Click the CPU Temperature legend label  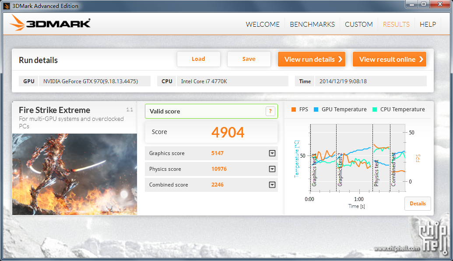pos(402,109)
